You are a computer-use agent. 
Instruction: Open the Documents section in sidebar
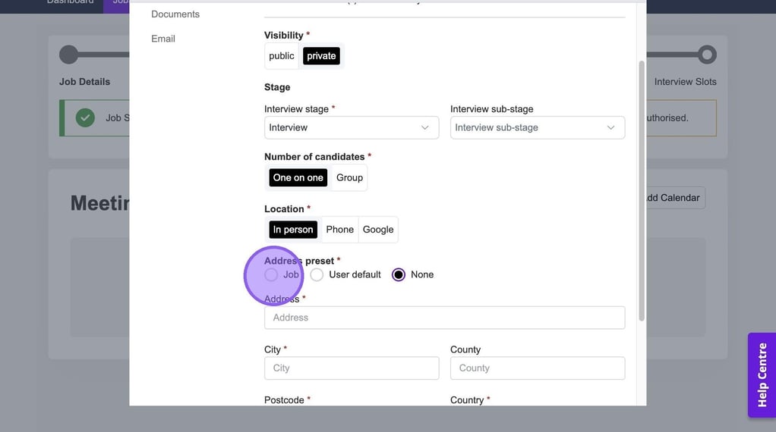pyautogui.click(x=175, y=14)
